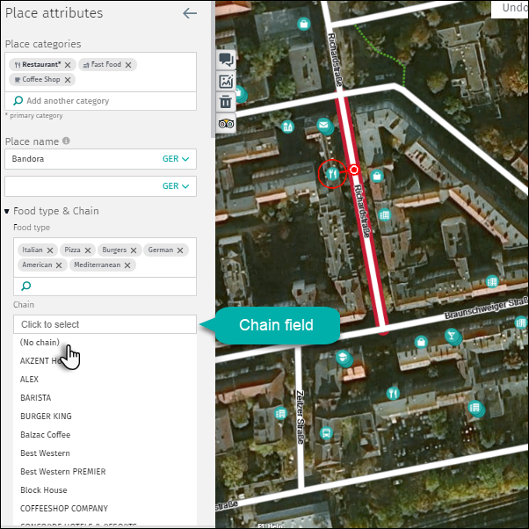Select the (No chain) option

click(40, 343)
